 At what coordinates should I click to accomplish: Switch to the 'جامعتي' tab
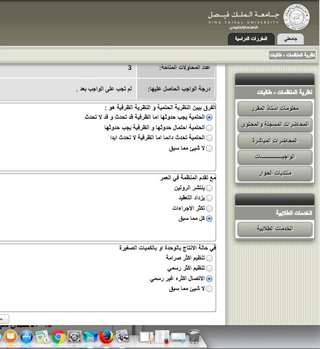290,39
